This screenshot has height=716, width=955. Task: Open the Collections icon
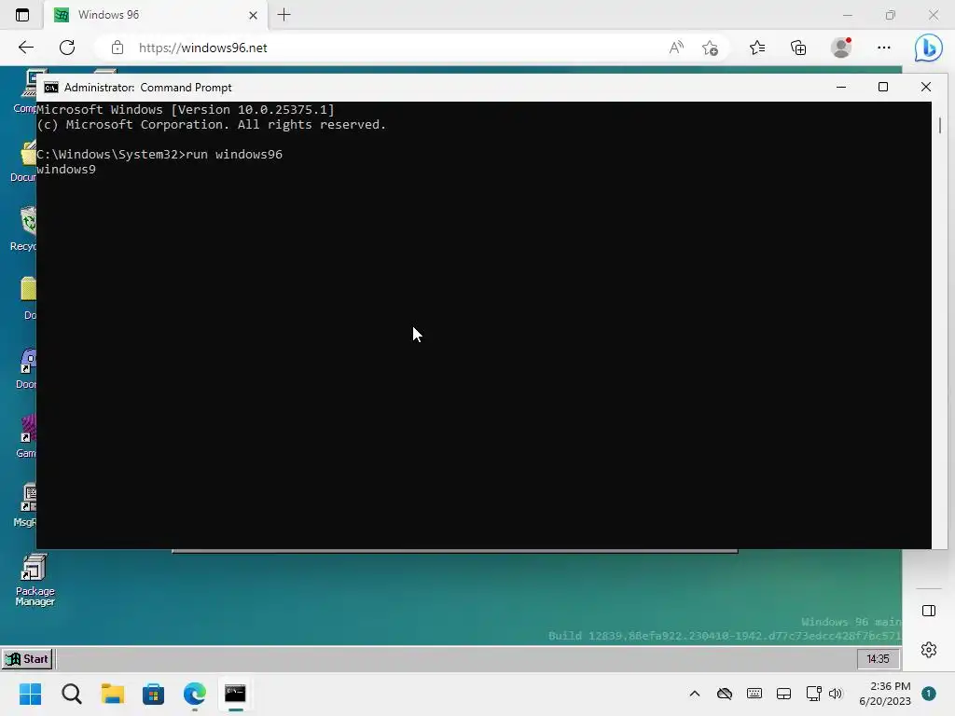(x=798, y=48)
